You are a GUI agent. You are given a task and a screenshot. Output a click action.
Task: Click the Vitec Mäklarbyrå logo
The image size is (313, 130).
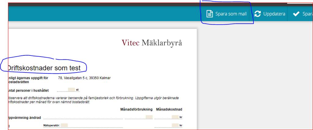coord(152,43)
